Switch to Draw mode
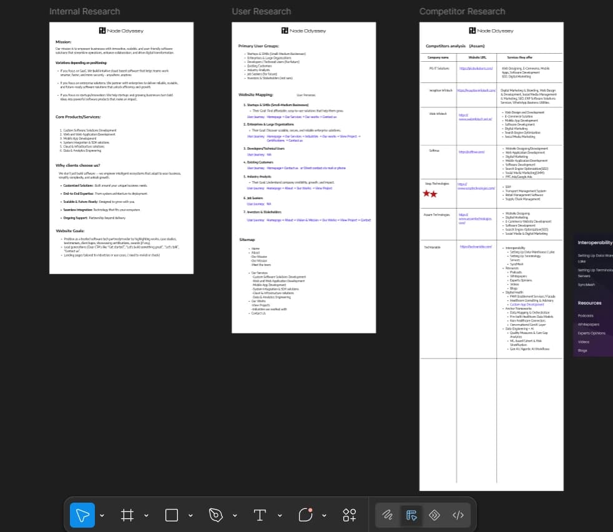Screen dimensions: 613x532 click(388, 515)
